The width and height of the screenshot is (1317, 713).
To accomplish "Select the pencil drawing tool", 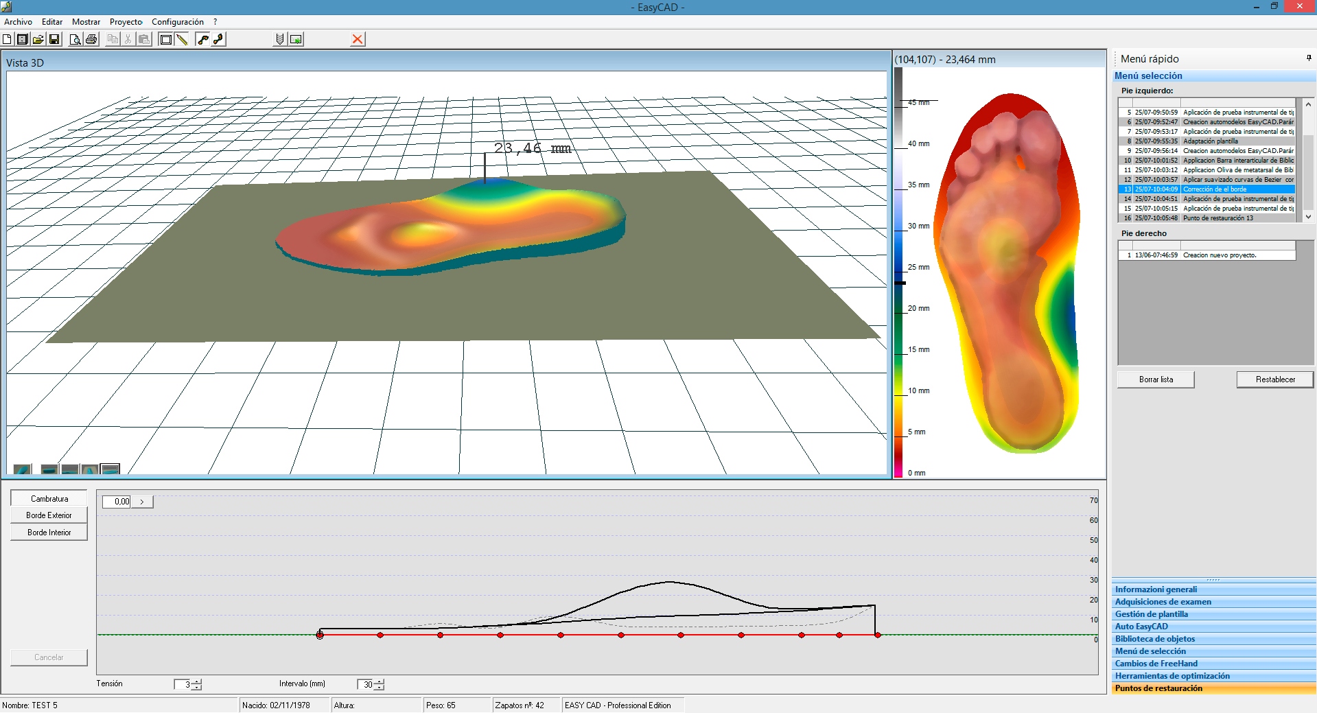I will pyautogui.click(x=182, y=40).
